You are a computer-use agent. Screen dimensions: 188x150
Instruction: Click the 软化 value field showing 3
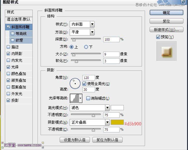(111, 61)
